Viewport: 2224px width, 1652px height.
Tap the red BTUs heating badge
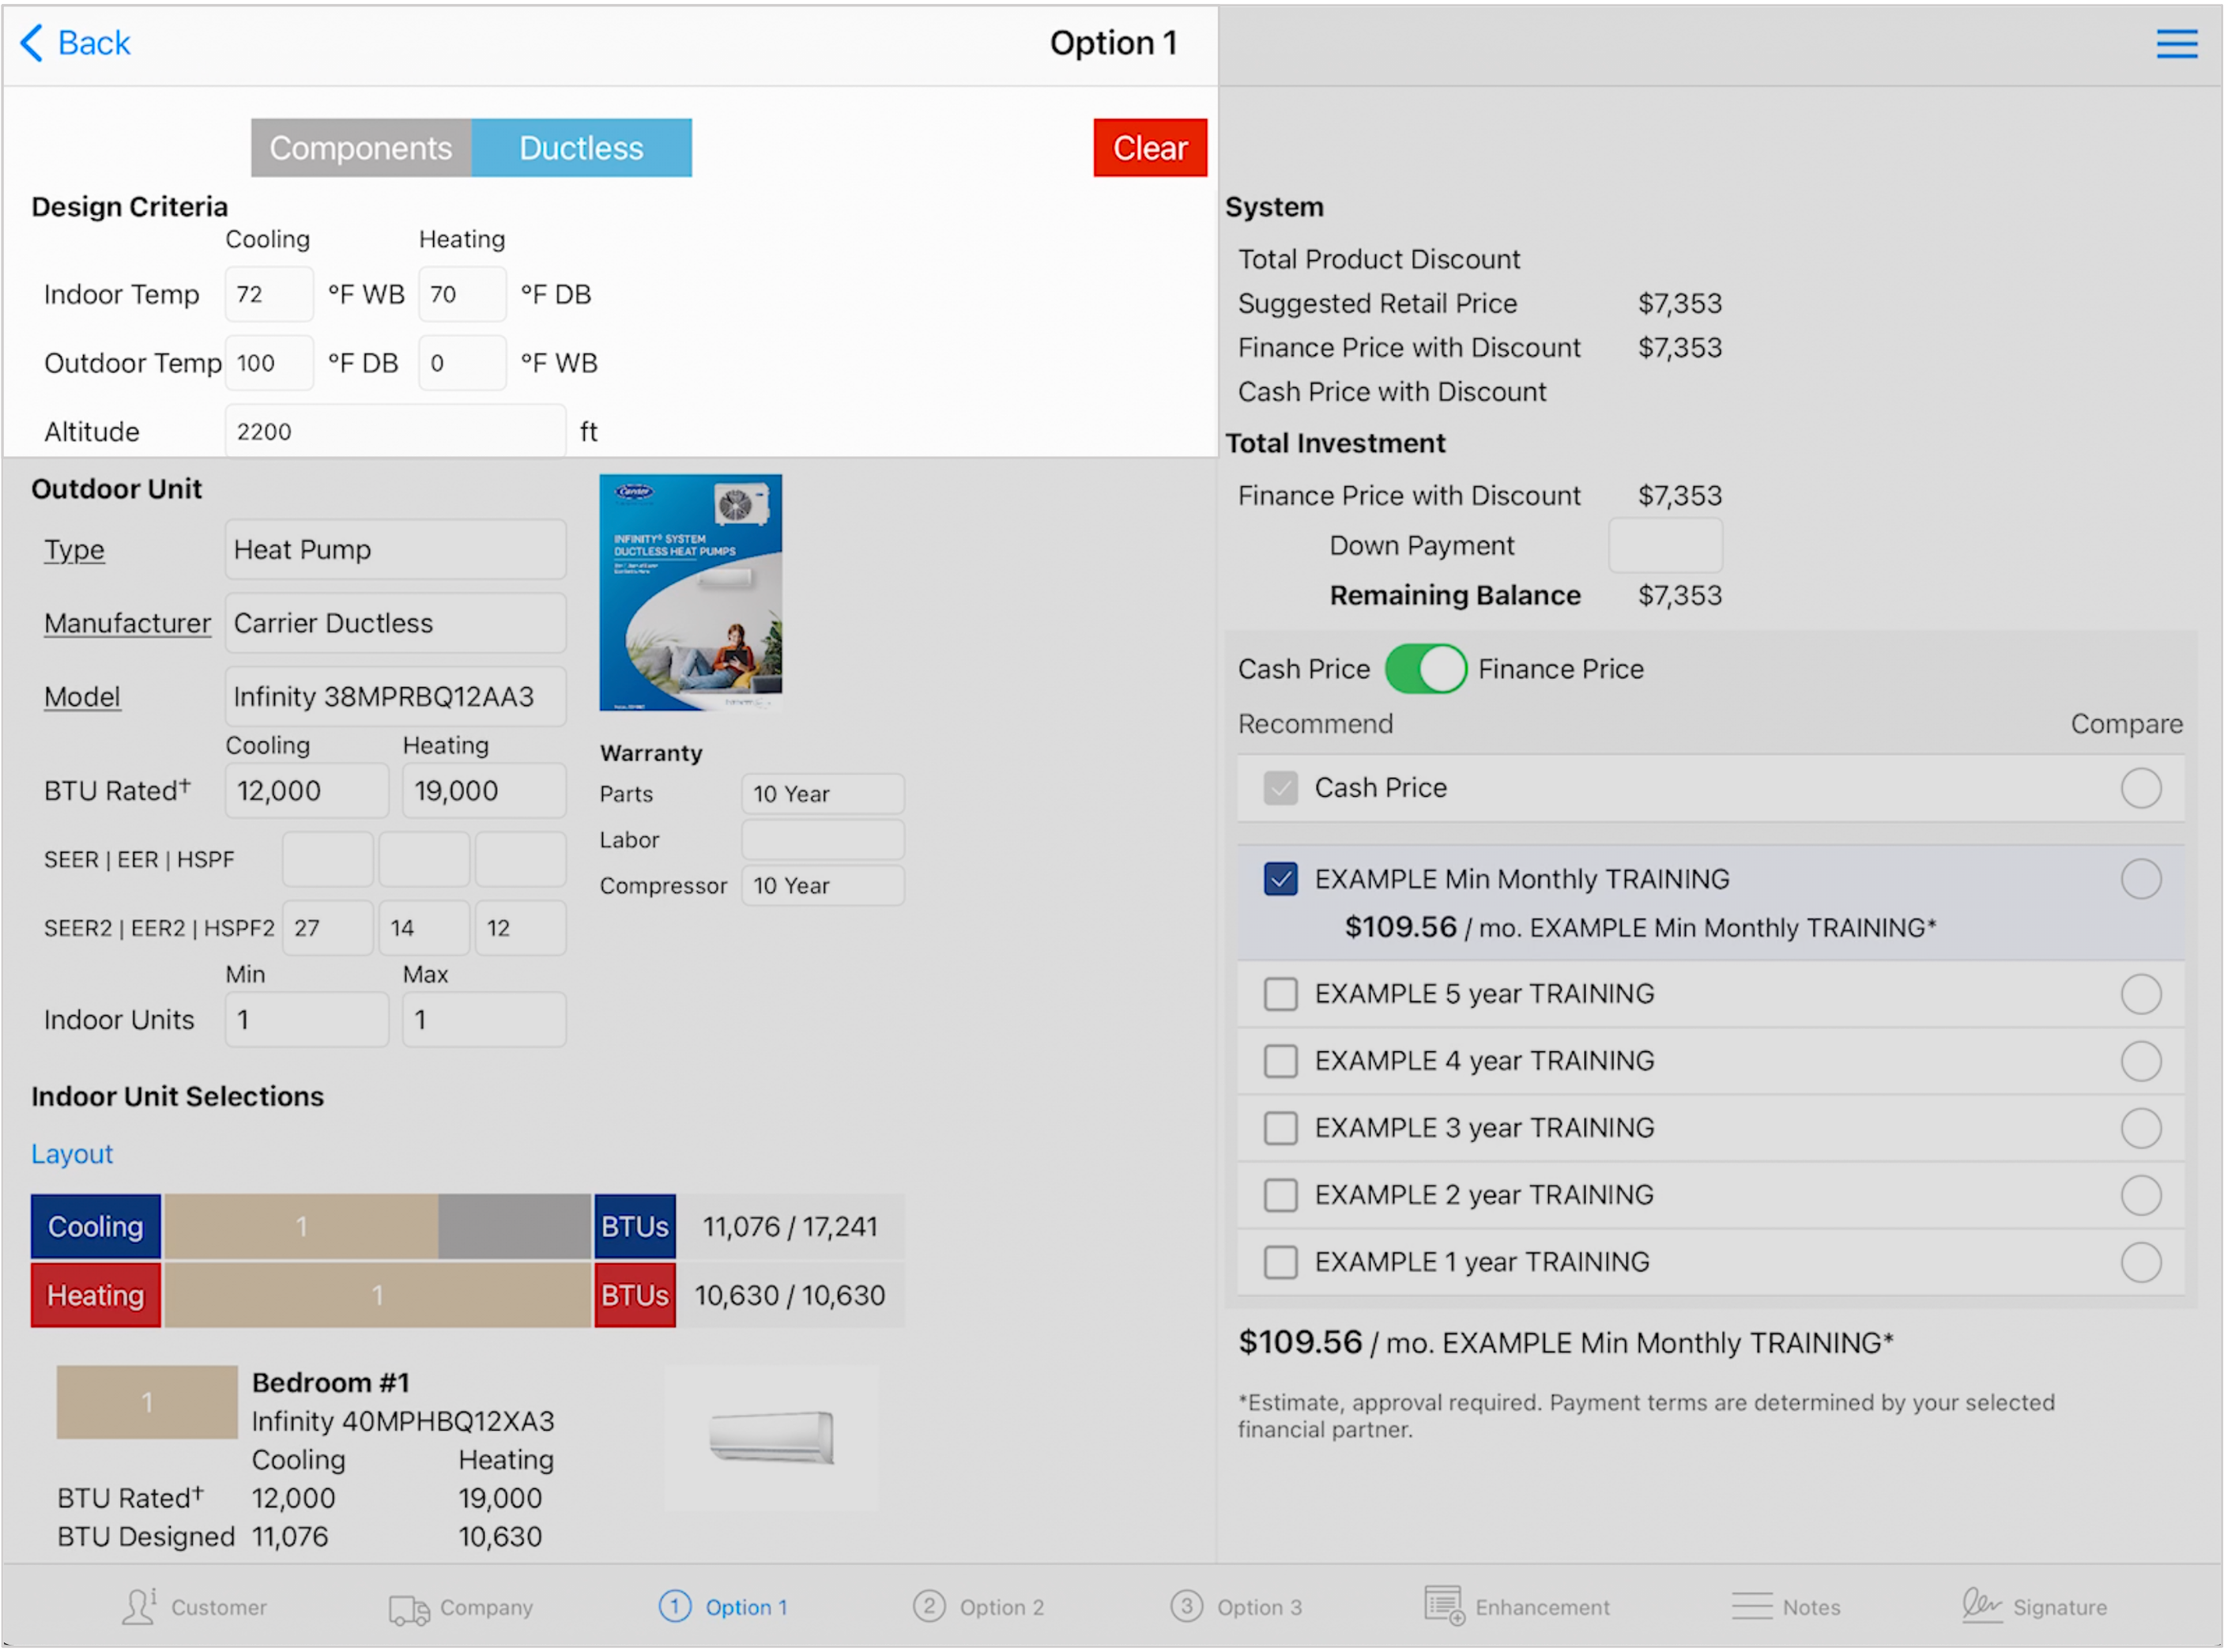[634, 1295]
